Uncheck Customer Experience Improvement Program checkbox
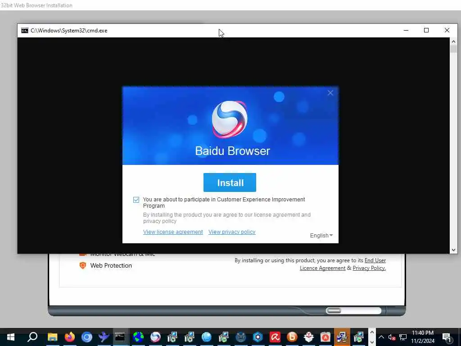461x346 pixels. click(136, 200)
